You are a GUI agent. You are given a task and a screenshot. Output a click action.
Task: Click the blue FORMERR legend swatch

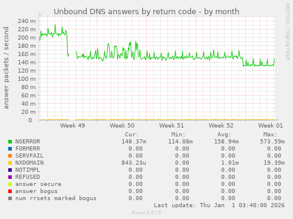pos(10,149)
